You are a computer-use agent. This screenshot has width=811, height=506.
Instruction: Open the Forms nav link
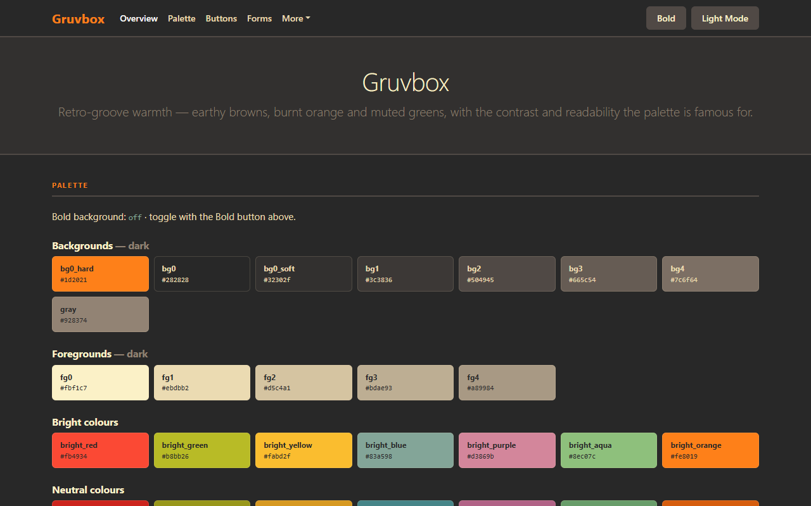pos(259,18)
